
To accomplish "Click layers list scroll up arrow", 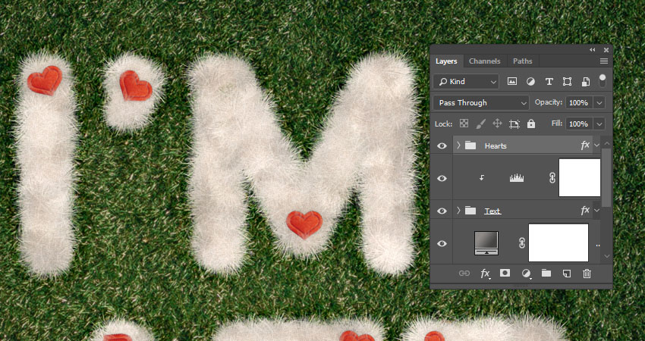I will pyautogui.click(x=606, y=143).
